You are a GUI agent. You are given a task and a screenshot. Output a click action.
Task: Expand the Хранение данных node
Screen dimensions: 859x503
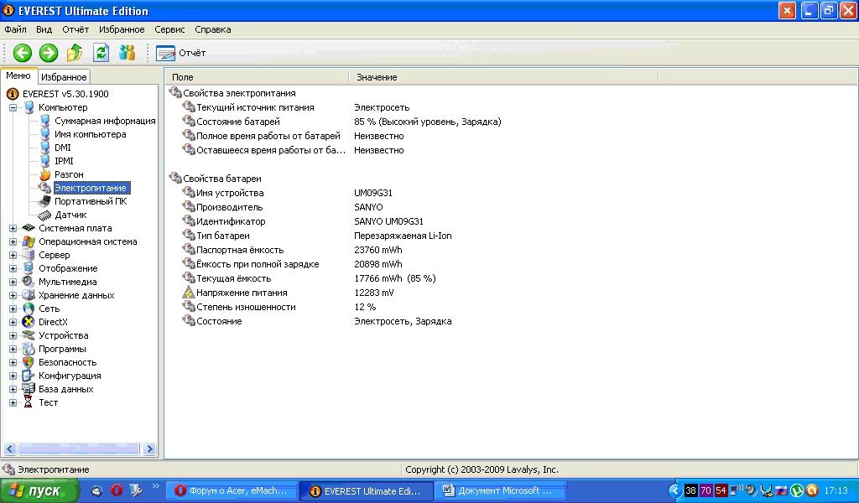13,295
